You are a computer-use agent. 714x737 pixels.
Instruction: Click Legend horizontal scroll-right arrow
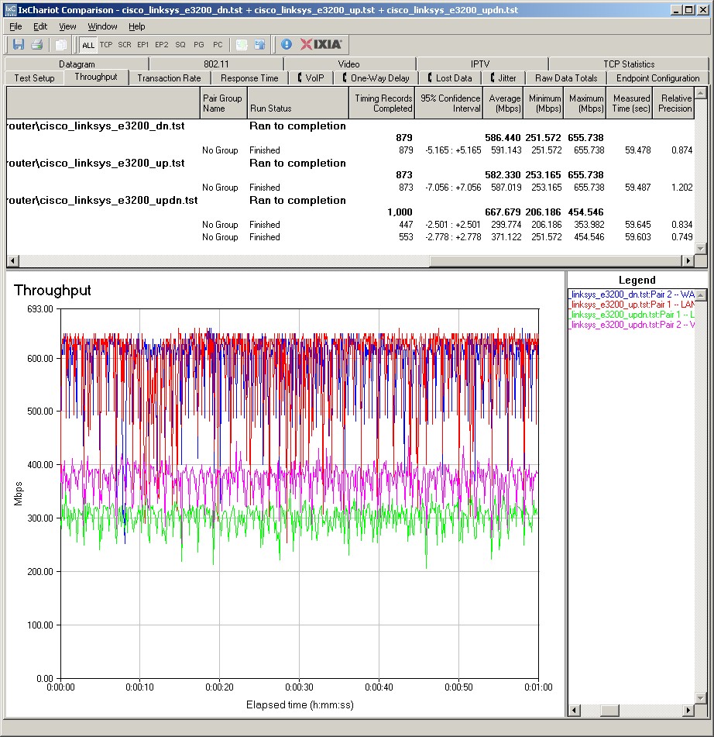click(x=688, y=710)
